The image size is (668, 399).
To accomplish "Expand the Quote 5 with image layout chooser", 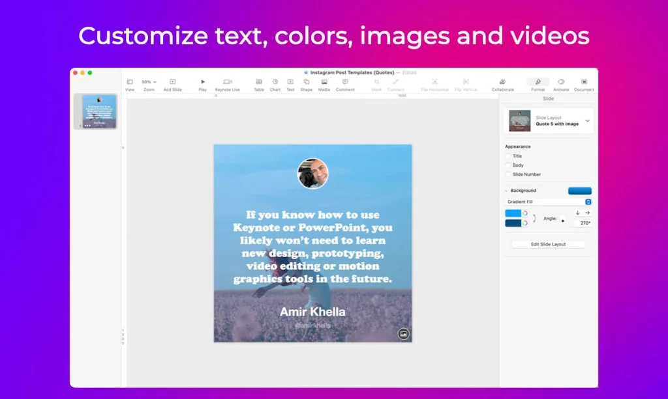I will 586,122.
